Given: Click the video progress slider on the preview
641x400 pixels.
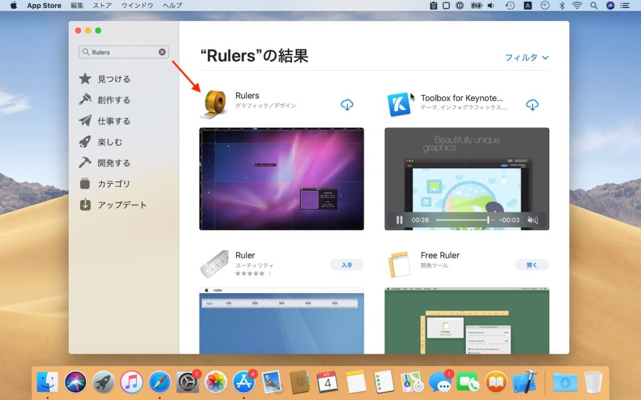Looking at the screenshot, I should point(463,220).
